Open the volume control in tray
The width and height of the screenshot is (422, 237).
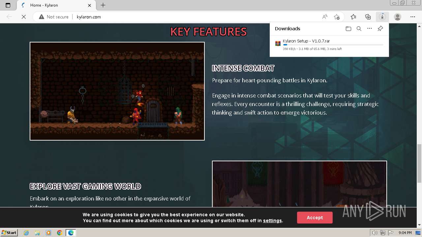(x=375, y=233)
